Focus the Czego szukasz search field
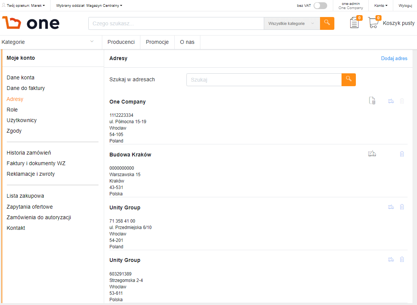This screenshot has width=417, height=305. click(176, 23)
